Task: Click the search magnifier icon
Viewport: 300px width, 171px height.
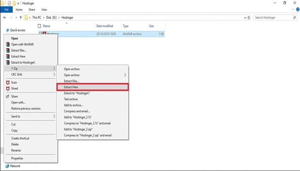Action: coord(294,18)
